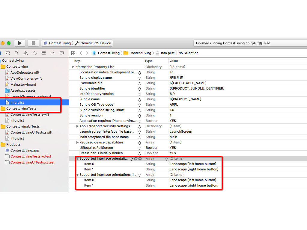Stop the running app
307x230 pixels.
click(33, 43)
